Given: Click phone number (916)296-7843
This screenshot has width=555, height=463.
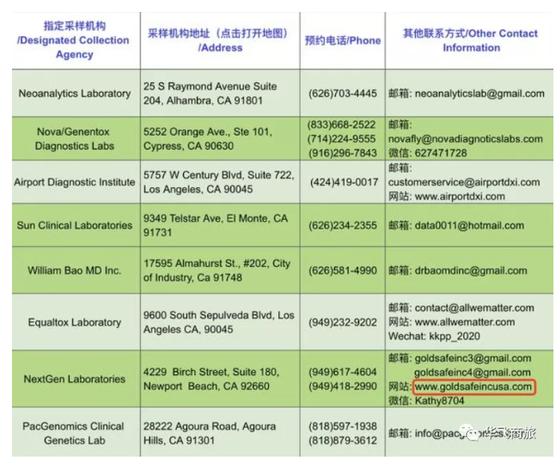Looking at the screenshot, I should [341, 153].
